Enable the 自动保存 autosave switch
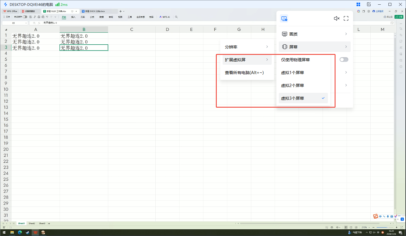 pyautogui.click(x=25, y=17)
